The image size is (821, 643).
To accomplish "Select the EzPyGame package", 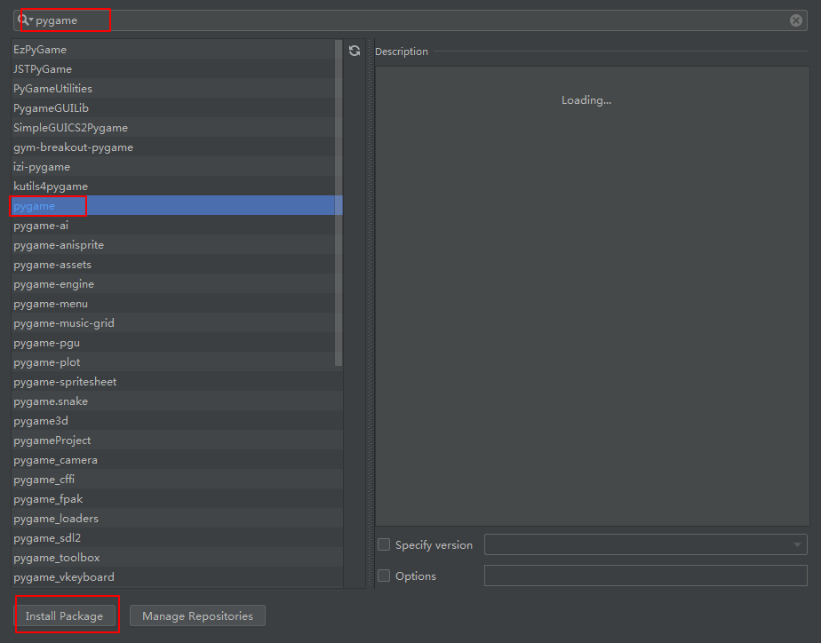I will [x=177, y=49].
